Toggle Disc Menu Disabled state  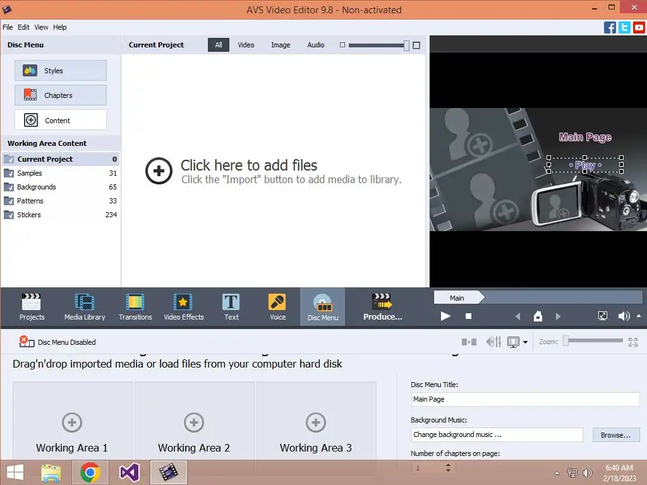[57, 342]
